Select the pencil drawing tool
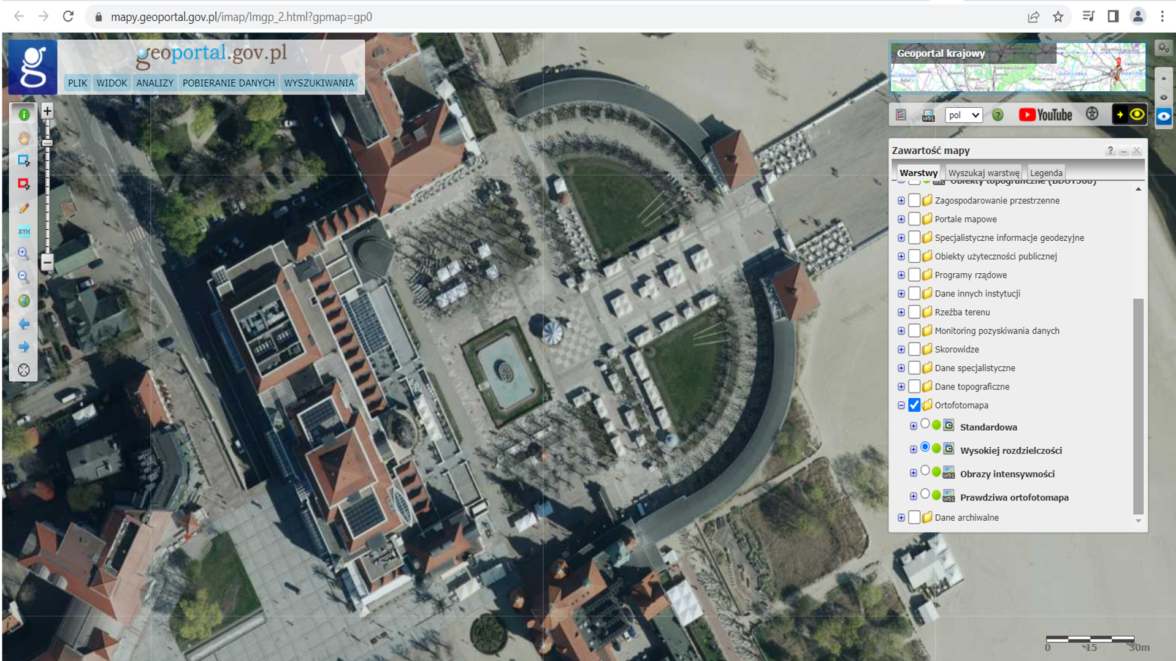The image size is (1176, 661). (x=24, y=208)
